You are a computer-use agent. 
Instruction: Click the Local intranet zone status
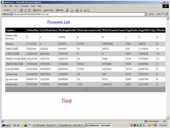click(152, 121)
